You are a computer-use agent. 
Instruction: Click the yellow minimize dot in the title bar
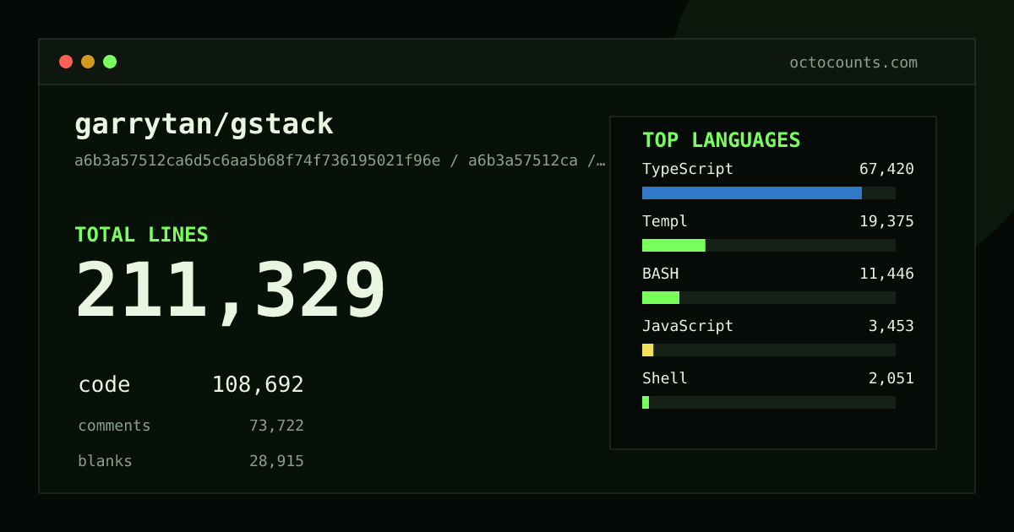pyautogui.click(x=88, y=62)
